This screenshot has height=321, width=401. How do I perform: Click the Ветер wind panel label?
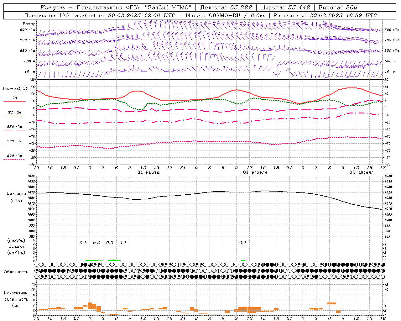(29, 24)
